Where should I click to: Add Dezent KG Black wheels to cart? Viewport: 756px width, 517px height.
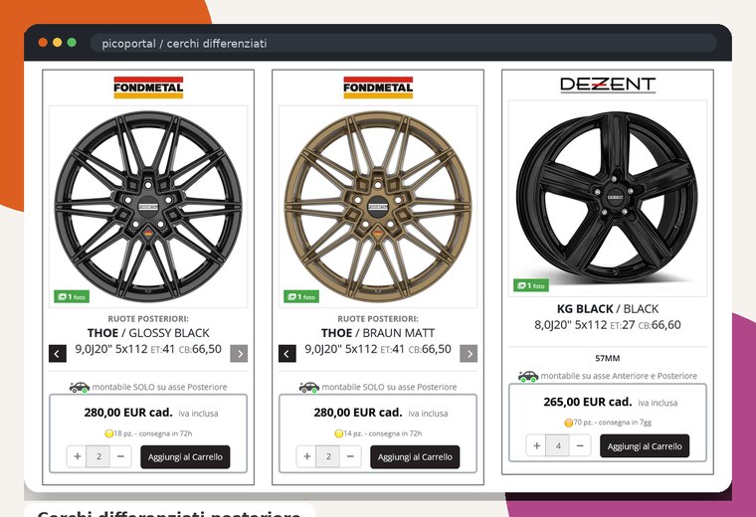click(645, 446)
